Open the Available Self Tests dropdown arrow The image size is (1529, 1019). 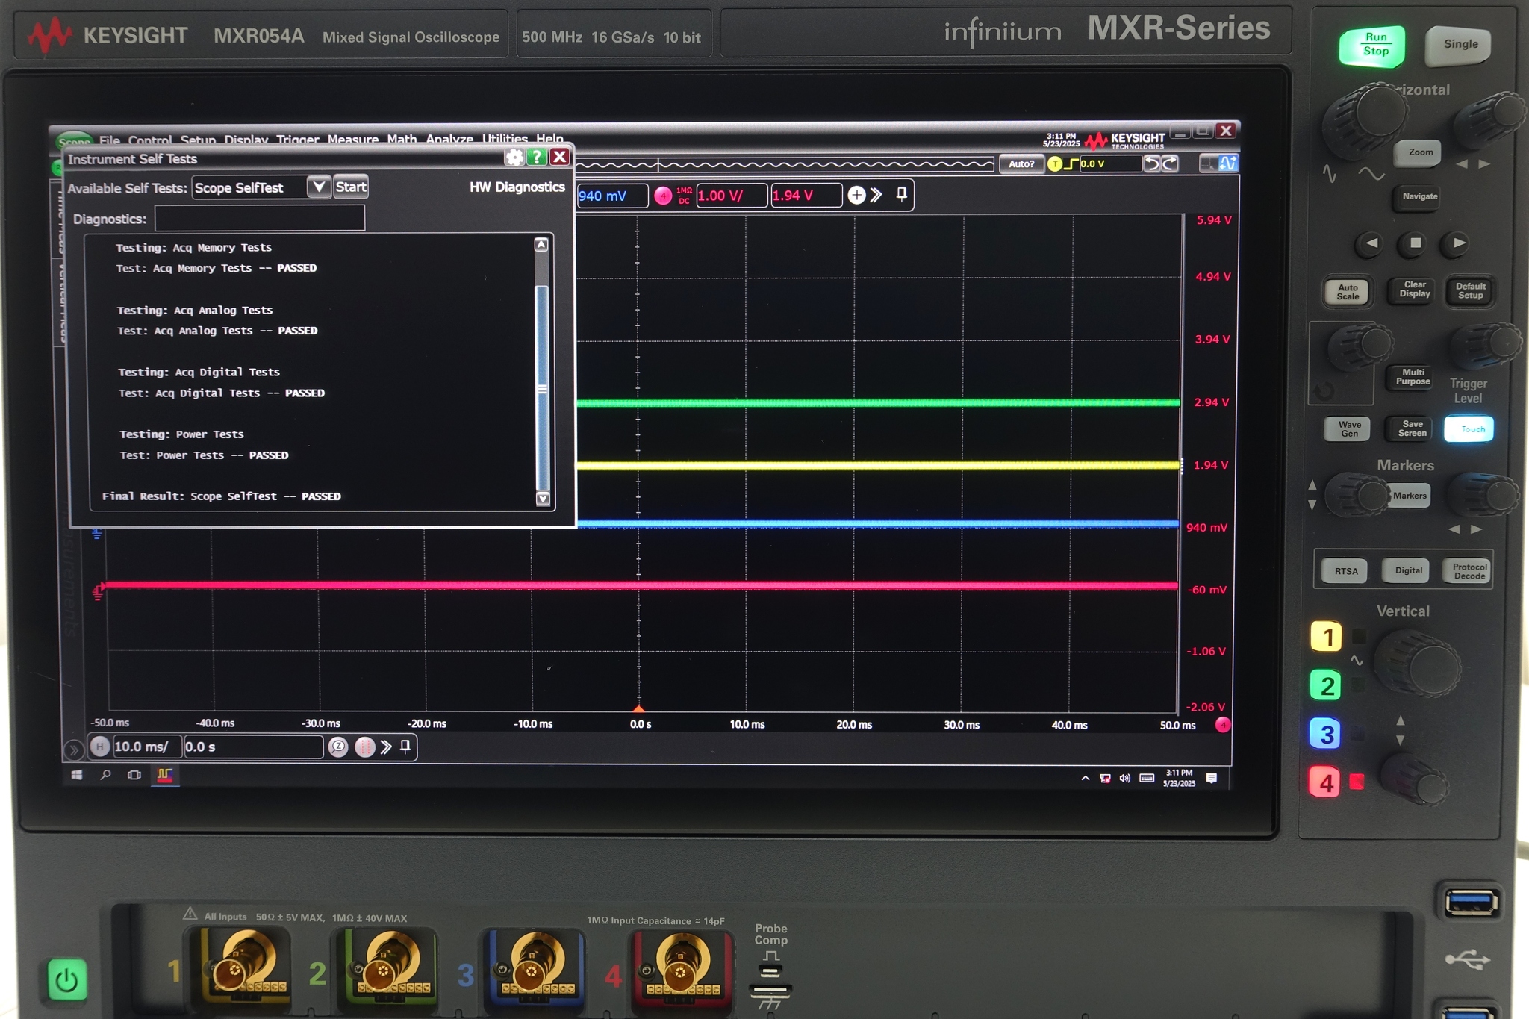pos(319,187)
